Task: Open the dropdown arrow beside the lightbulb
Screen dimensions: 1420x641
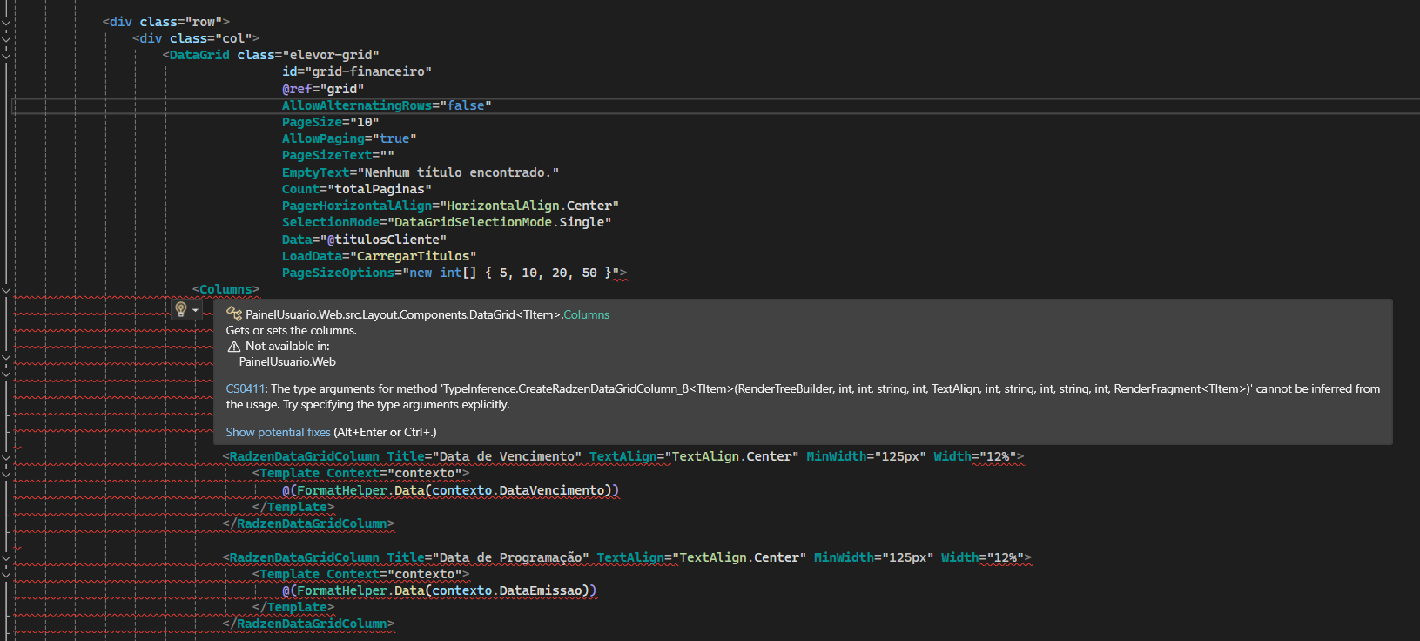Action: pos(195,310)
